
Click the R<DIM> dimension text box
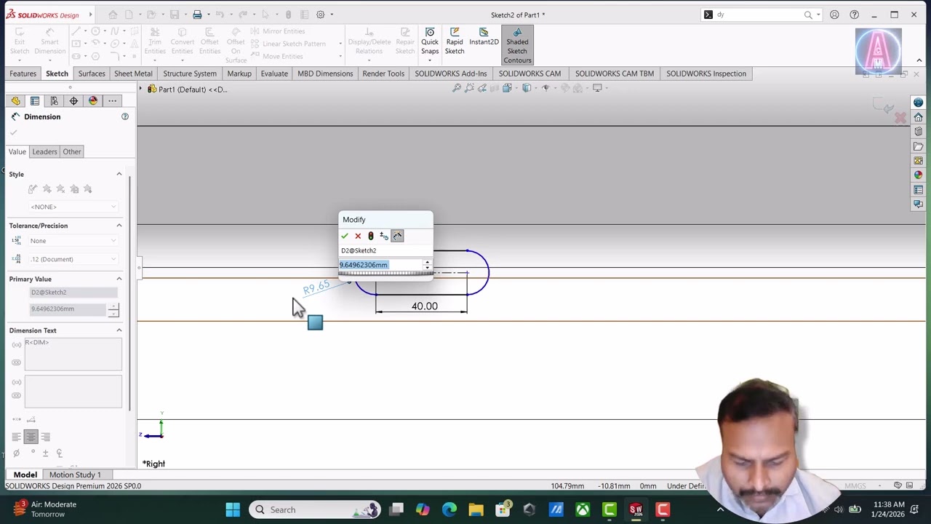(73, 354)
